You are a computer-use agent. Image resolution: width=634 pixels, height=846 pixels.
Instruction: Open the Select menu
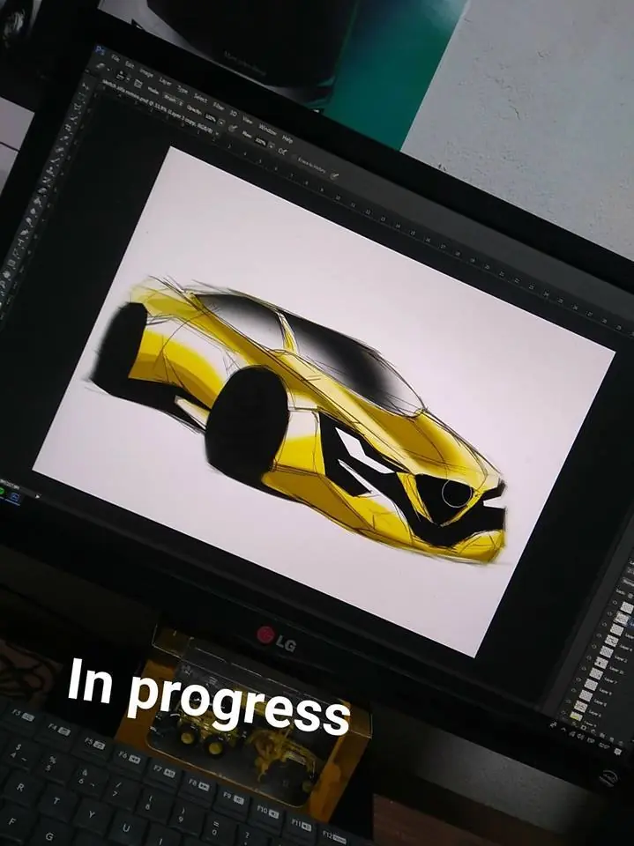[200, 98]
